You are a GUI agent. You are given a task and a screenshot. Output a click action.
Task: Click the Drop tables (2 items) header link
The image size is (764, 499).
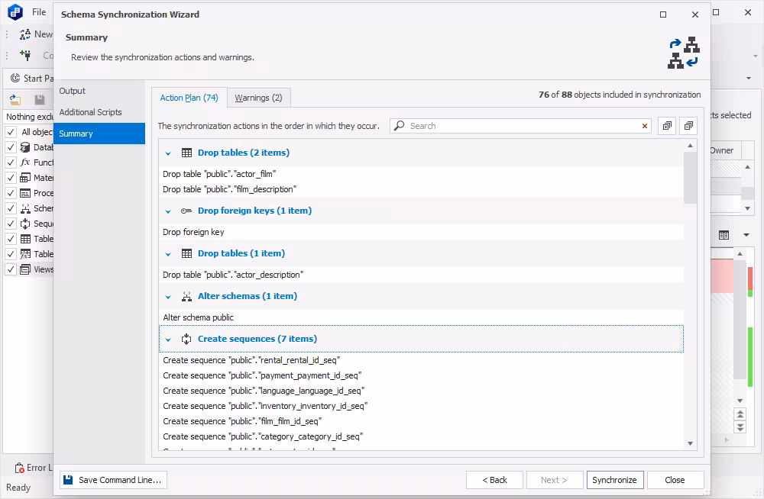coord(244,153)
